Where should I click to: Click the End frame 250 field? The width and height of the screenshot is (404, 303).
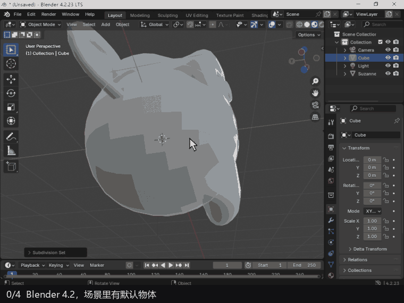[304, 265]
